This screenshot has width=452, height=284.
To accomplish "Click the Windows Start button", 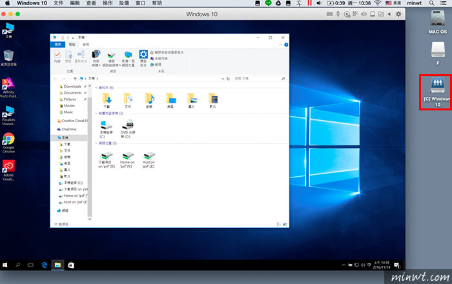I will pyautogui.click(x=5, y=265).
